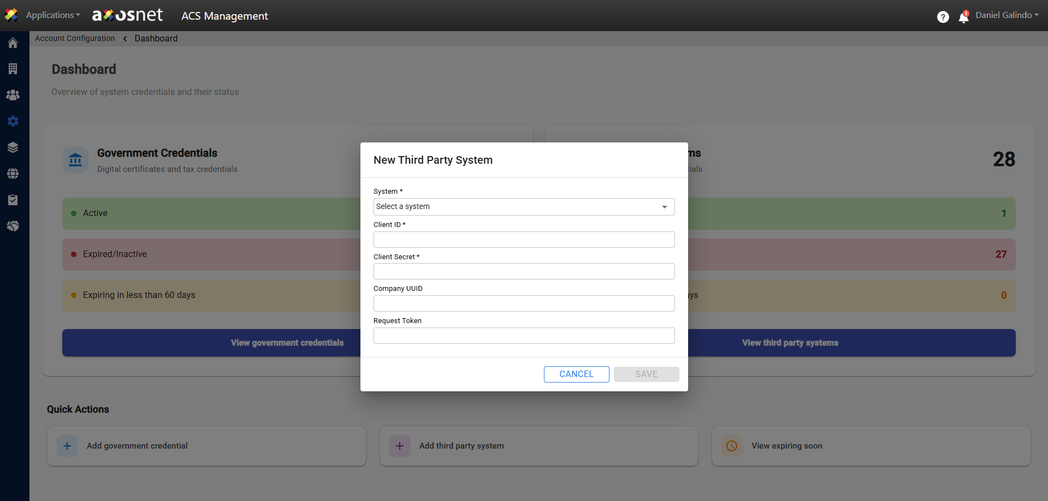Open the building icon in sidebar
1048x501 pixels.
click(x=13, y=69)
